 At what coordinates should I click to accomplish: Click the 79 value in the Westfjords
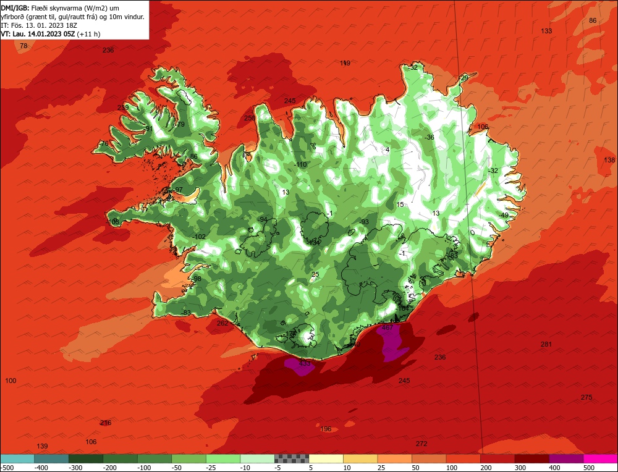point(181,124)
